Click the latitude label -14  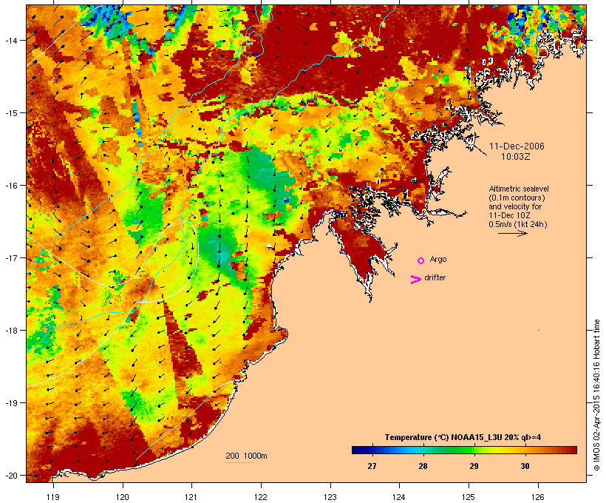tap(11, 40)
